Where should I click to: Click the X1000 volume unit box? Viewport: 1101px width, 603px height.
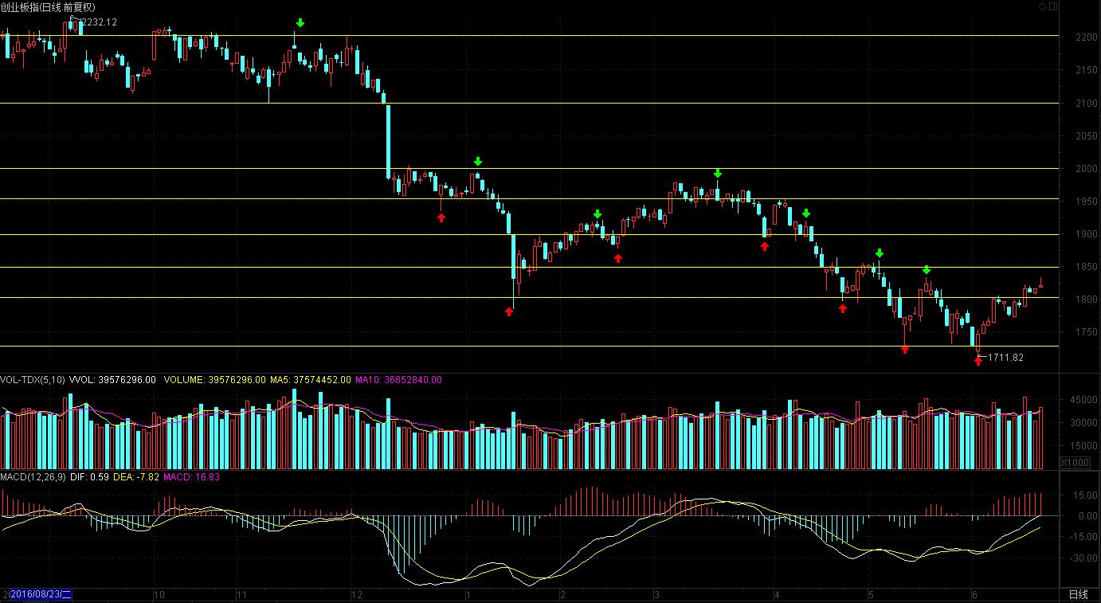1075,463
